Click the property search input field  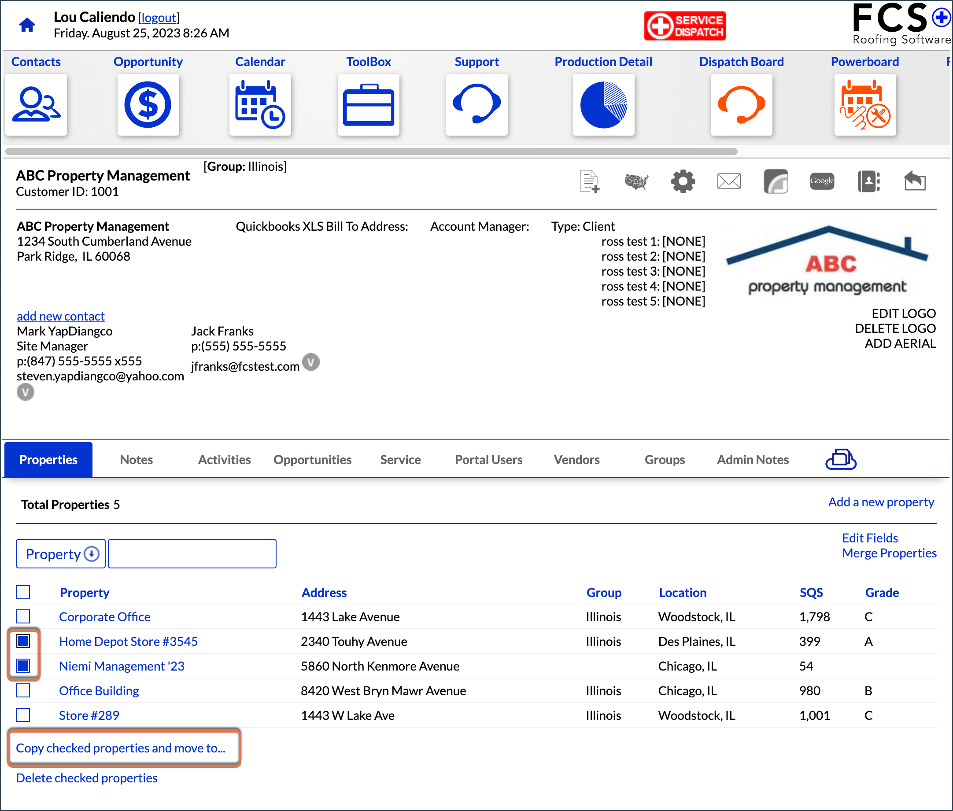192,553
